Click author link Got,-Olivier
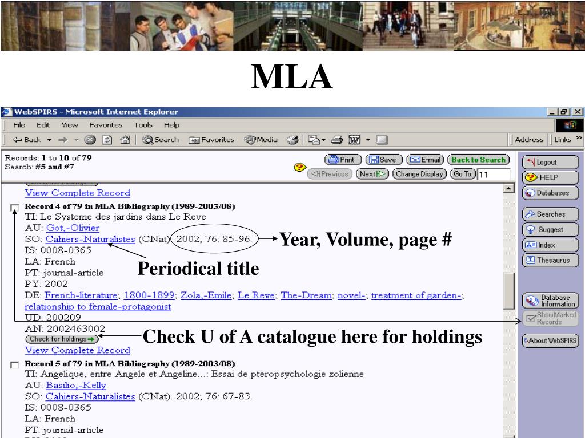The image size is (585, 438). pyautogui.click(x=73, y=228)
